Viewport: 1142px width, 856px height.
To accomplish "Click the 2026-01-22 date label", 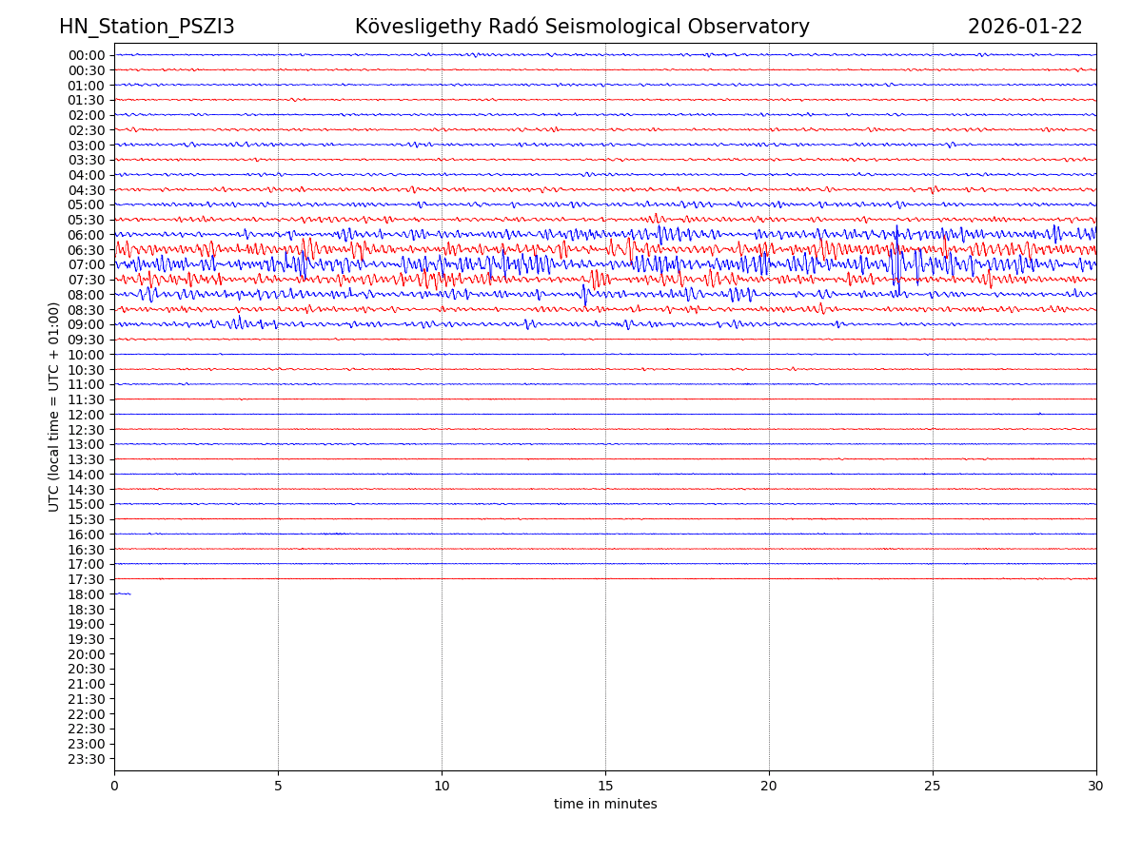I will point(1025,28).
